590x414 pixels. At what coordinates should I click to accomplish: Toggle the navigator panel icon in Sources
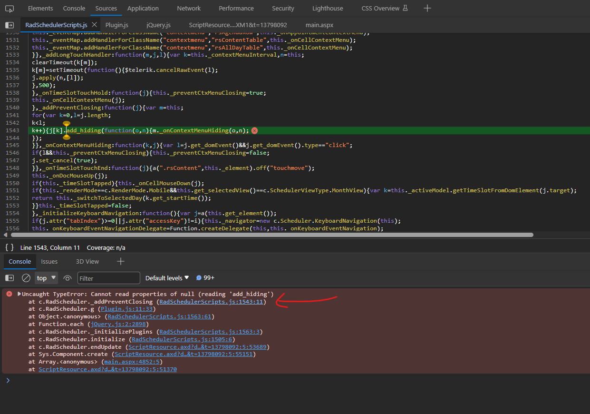coord(10,25)
